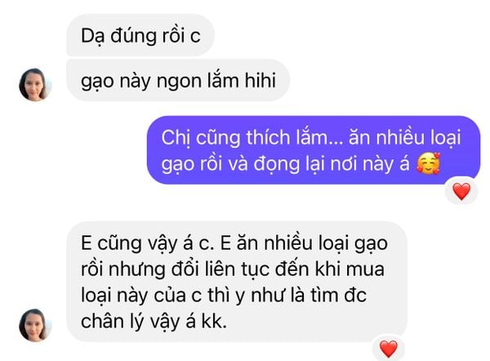Click the words 'đọng lại' in purple message

(x=281, y=164)
